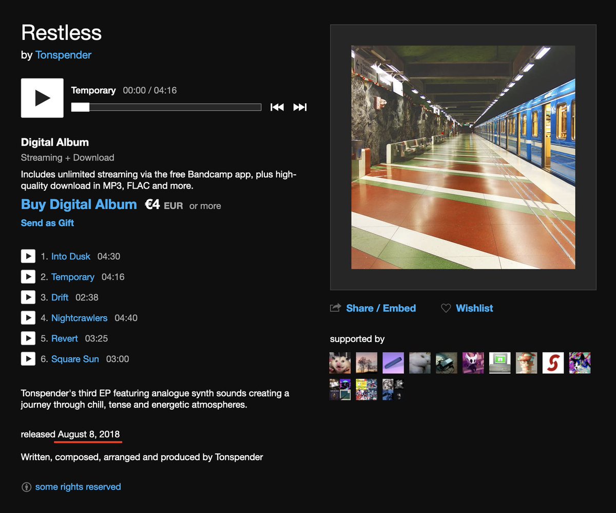
Task: Skip to previous track icon
Action: pos(277,107)
